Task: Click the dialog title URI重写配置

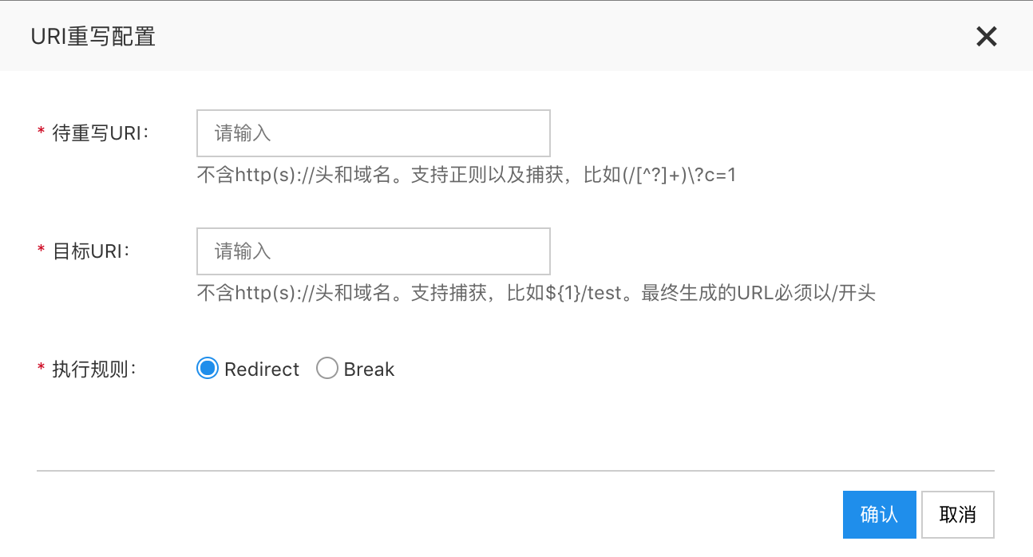Action: [x=93, y=37]
